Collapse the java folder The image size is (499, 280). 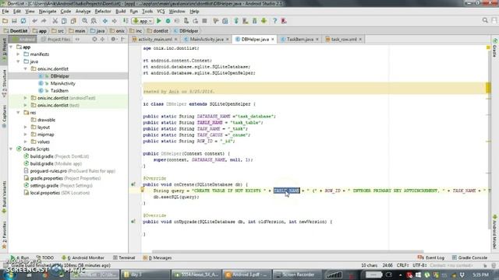click(19, 61)
